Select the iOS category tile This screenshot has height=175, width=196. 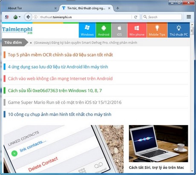(x=119, y=30)
